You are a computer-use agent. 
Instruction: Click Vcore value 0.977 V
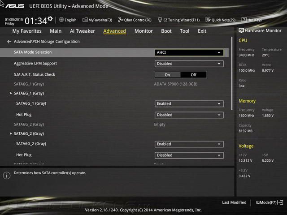click(x=268, y=71)
